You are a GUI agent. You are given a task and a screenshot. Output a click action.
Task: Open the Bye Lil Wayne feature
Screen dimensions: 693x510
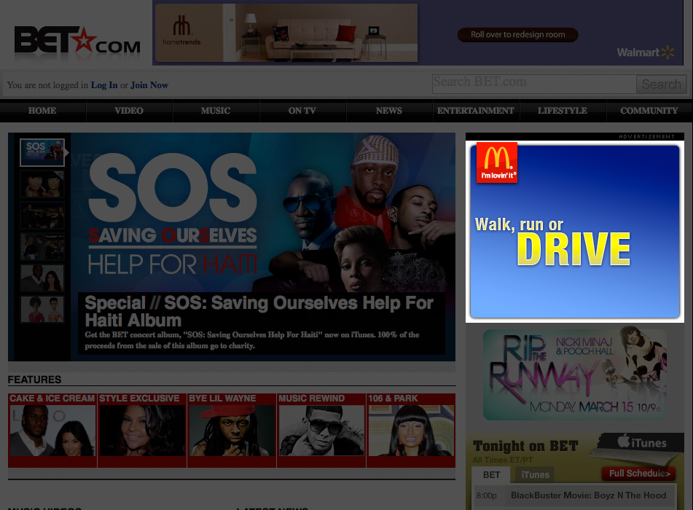point(232,430)
